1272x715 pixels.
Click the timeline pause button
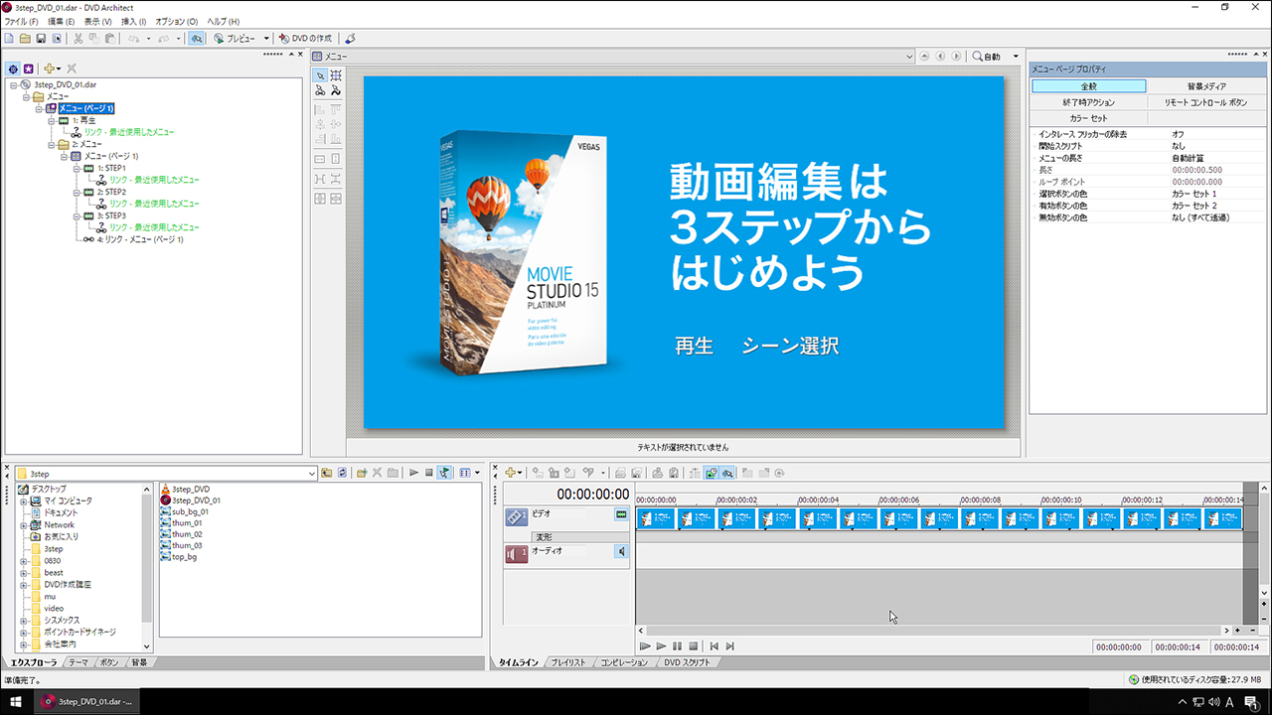(x=677, y=646)
